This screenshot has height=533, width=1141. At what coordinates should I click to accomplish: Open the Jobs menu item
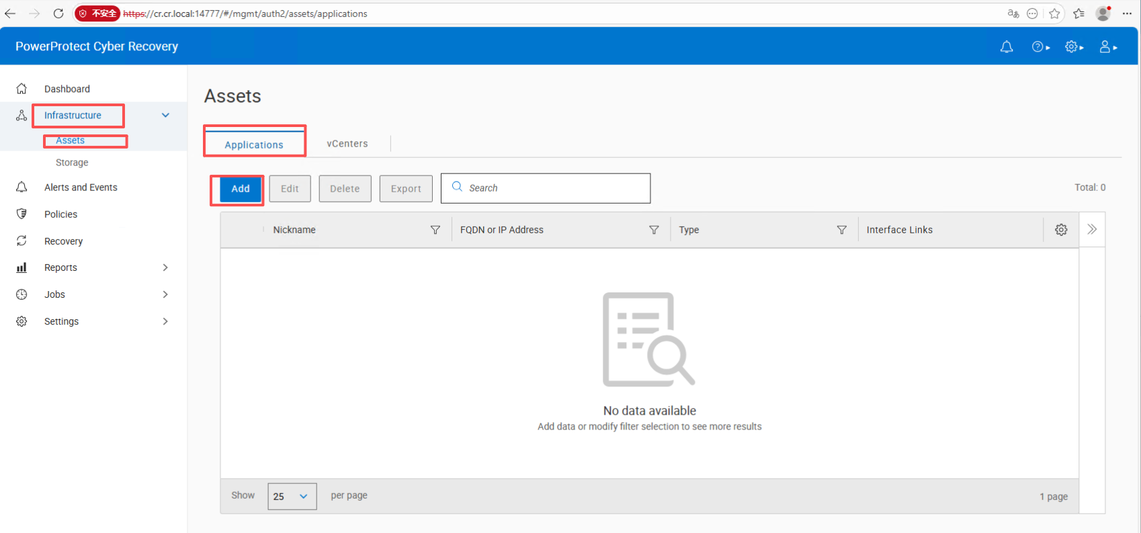(54, 294)
